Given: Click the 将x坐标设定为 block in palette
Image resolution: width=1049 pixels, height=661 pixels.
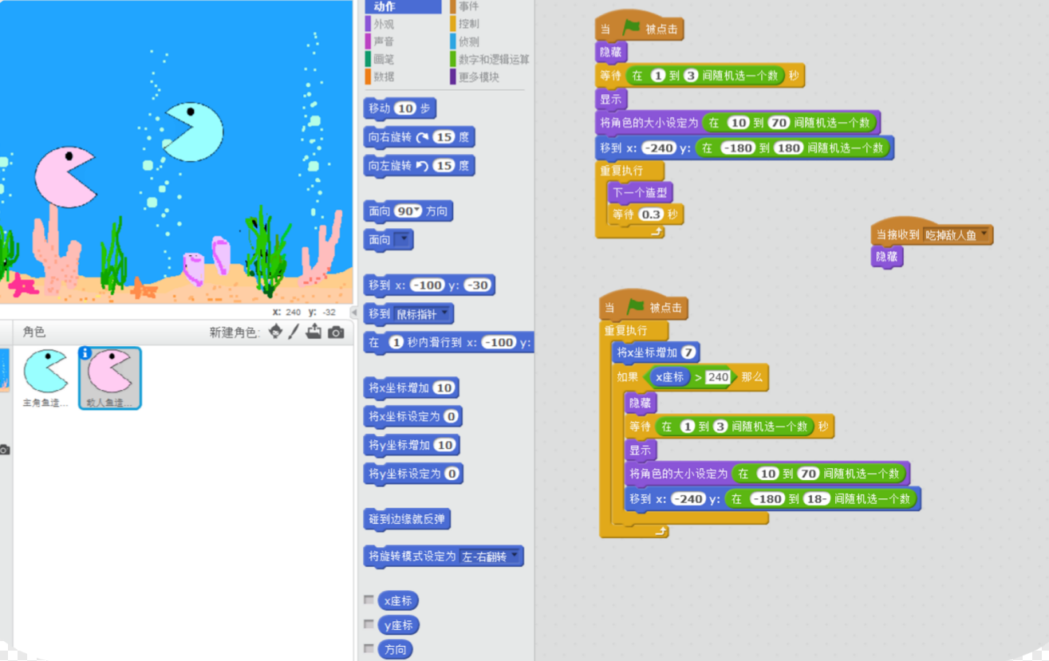Looking at the screenshot, I should click(412, 416).
